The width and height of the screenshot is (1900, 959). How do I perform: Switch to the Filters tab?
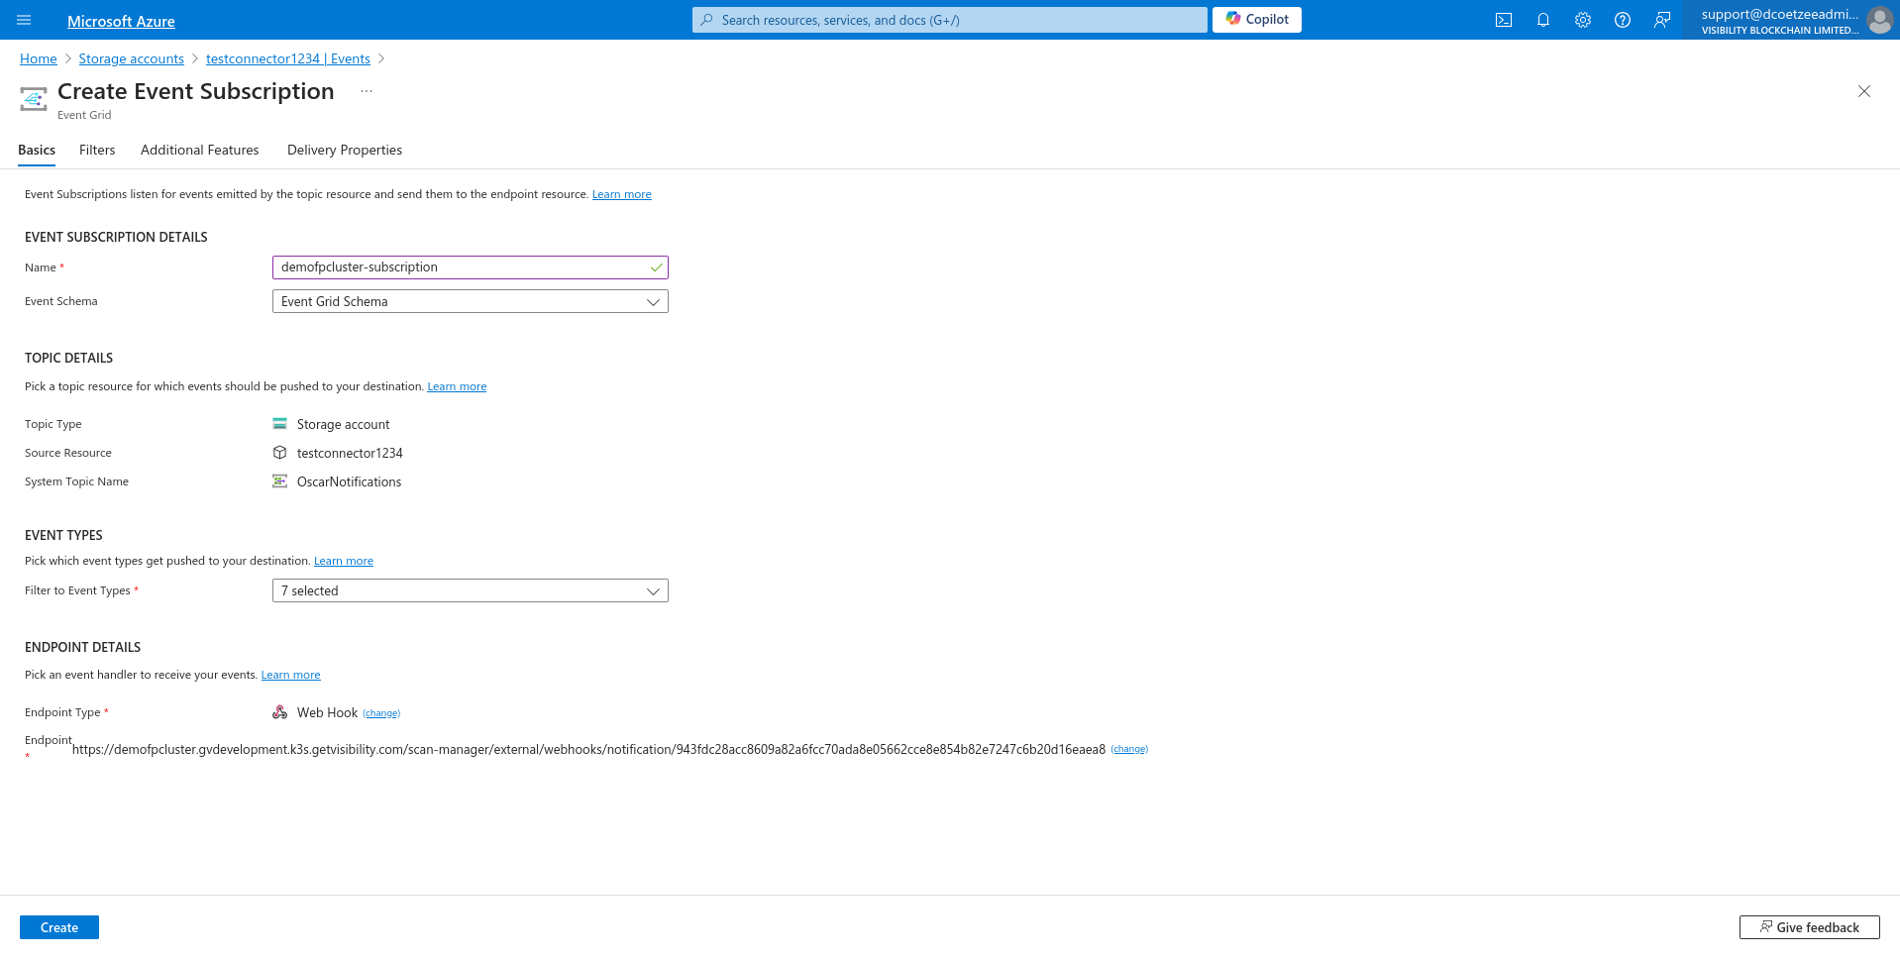tap(97, 151)
